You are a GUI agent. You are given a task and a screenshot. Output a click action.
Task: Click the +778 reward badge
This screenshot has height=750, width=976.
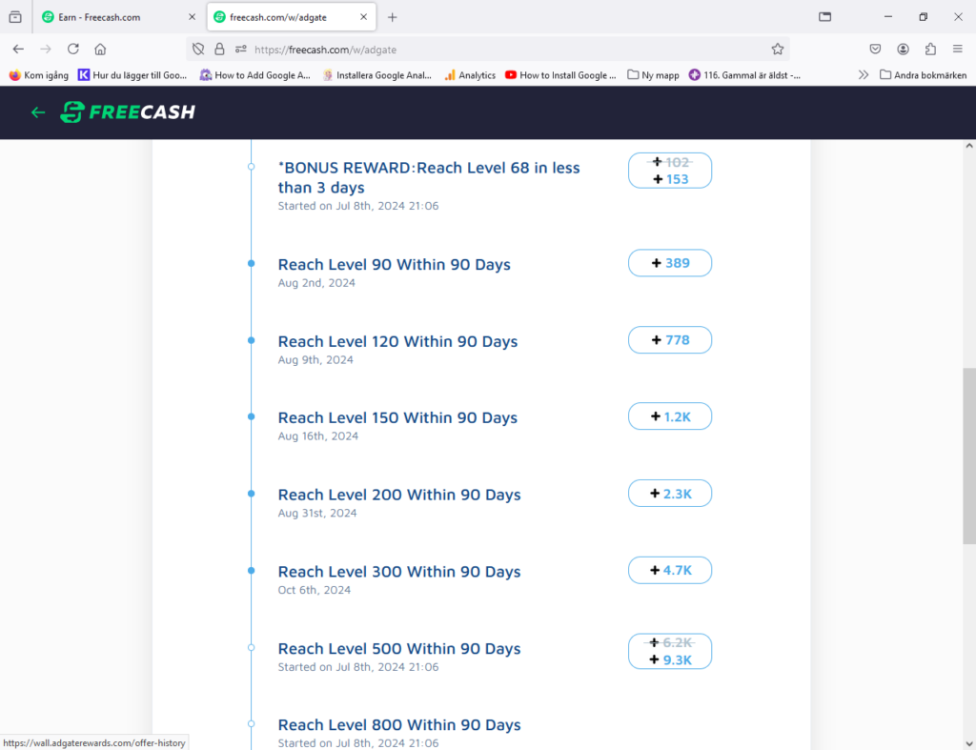pyautogui.click(x=670, y=340)
